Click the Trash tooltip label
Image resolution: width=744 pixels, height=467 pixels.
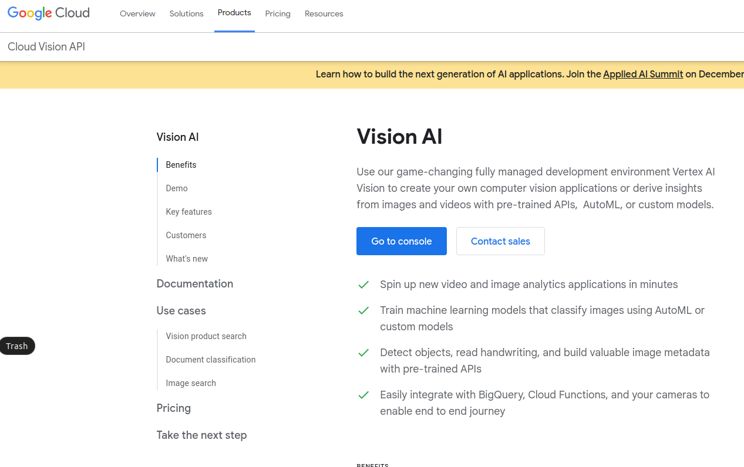tap(17, 346)
